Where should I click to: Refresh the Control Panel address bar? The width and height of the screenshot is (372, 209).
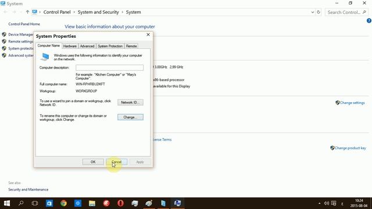click(x=319, y=12)
